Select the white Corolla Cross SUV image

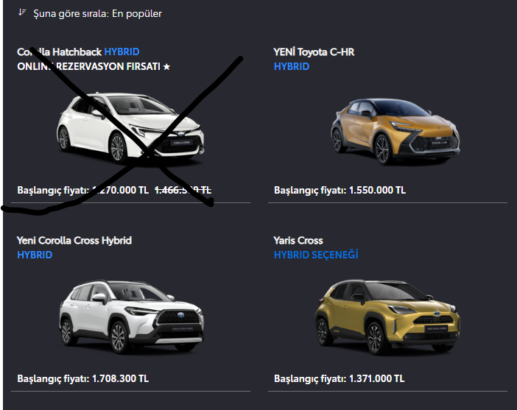[132, 317]
